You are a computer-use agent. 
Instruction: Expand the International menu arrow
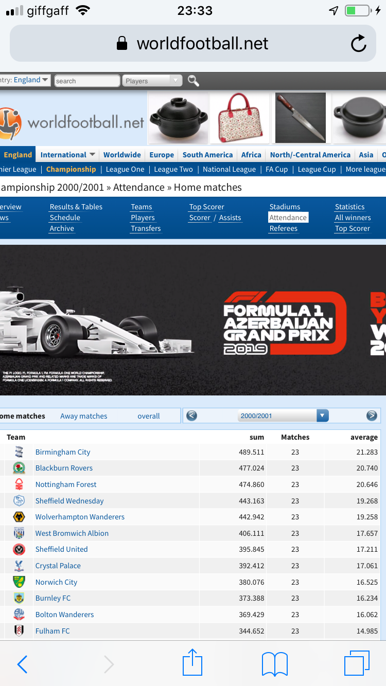tap(92, 154)
